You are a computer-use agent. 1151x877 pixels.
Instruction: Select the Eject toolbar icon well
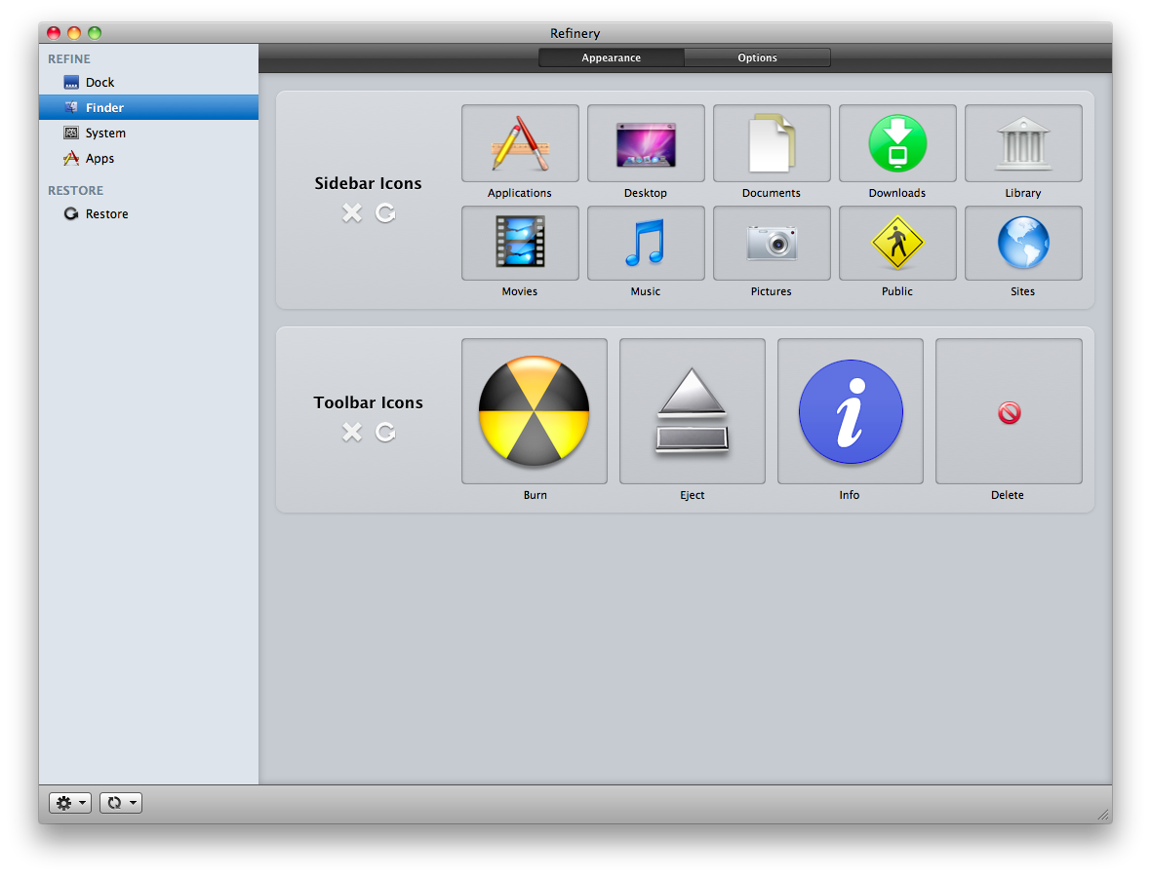point(693,410)
